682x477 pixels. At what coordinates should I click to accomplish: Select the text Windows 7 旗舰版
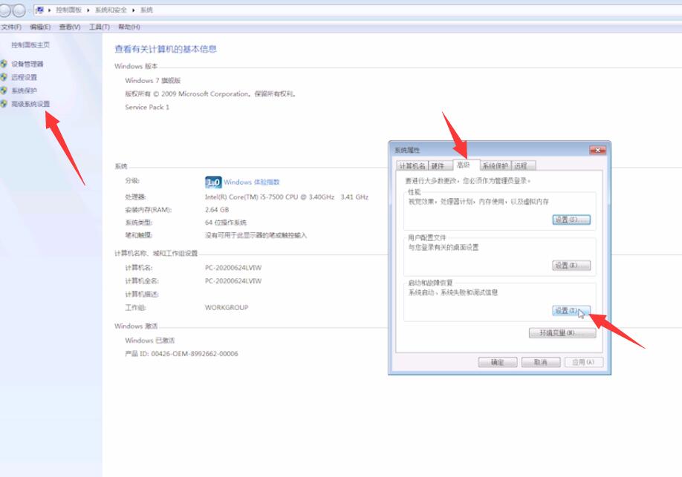(152, 81)
